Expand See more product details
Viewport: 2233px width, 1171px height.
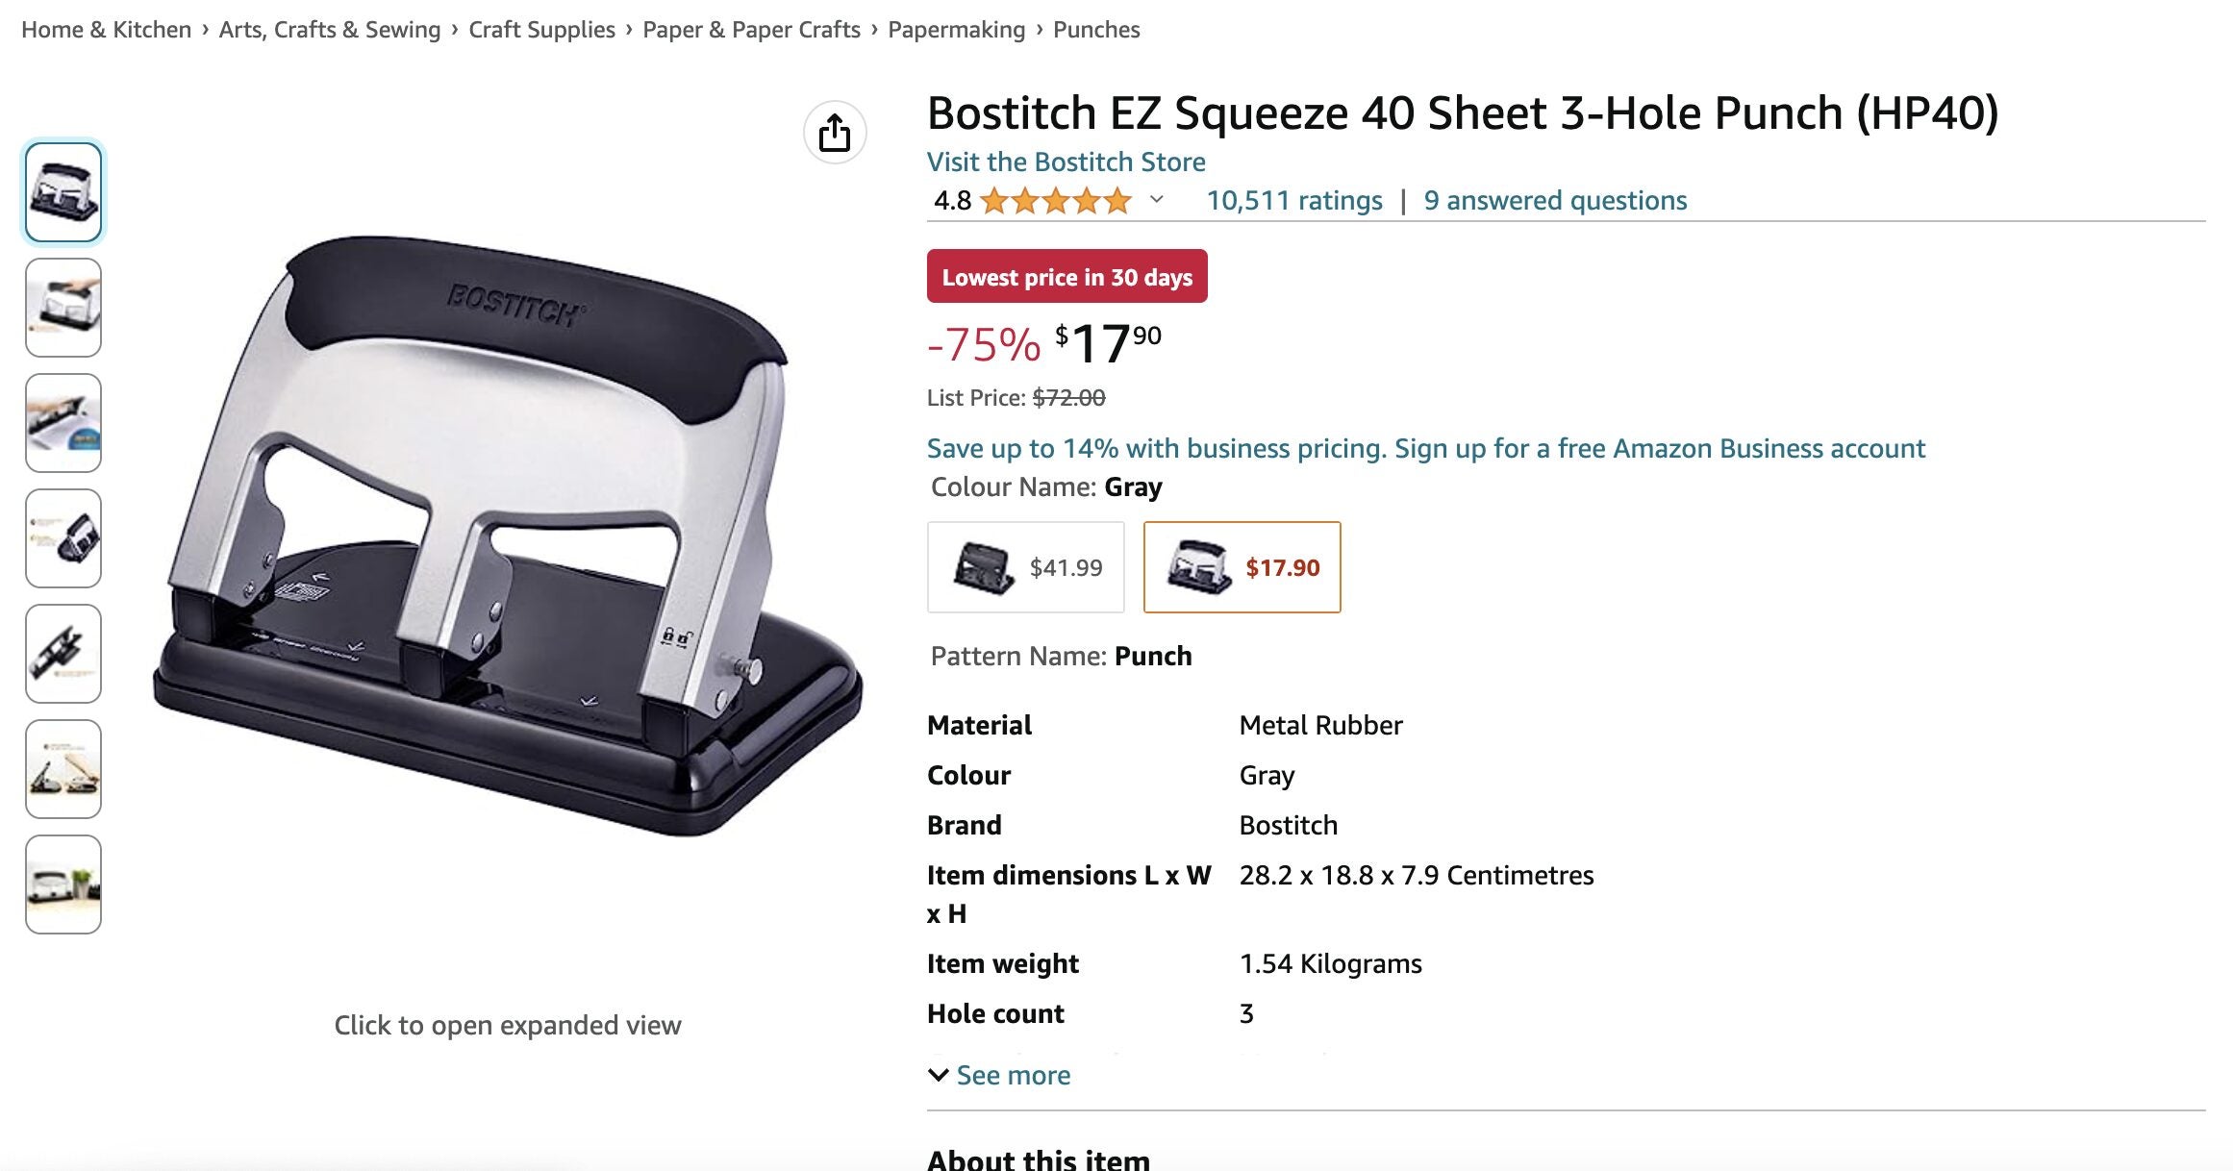[999, 1075]
